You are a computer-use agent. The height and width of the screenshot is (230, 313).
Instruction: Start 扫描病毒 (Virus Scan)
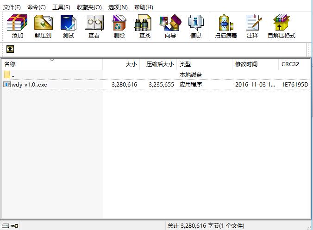point(225,26)
